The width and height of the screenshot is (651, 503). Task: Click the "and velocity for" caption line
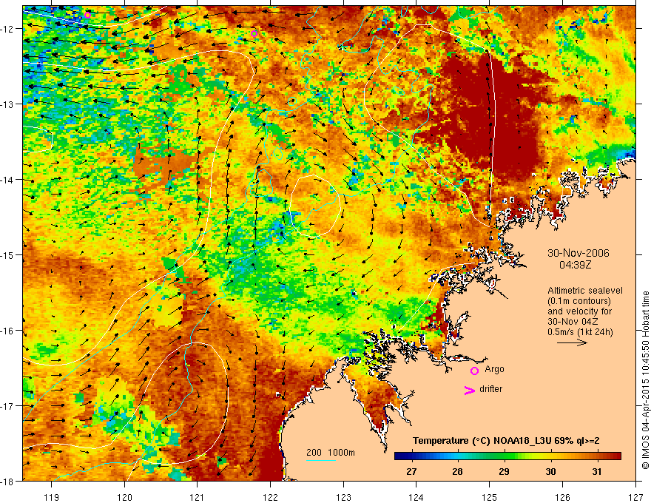[579, 311]
